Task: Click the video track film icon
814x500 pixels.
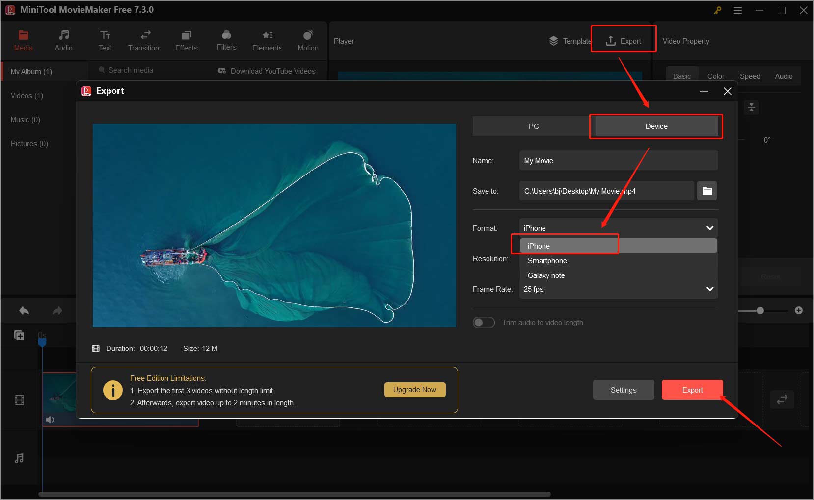Action: tap(19, 400)
